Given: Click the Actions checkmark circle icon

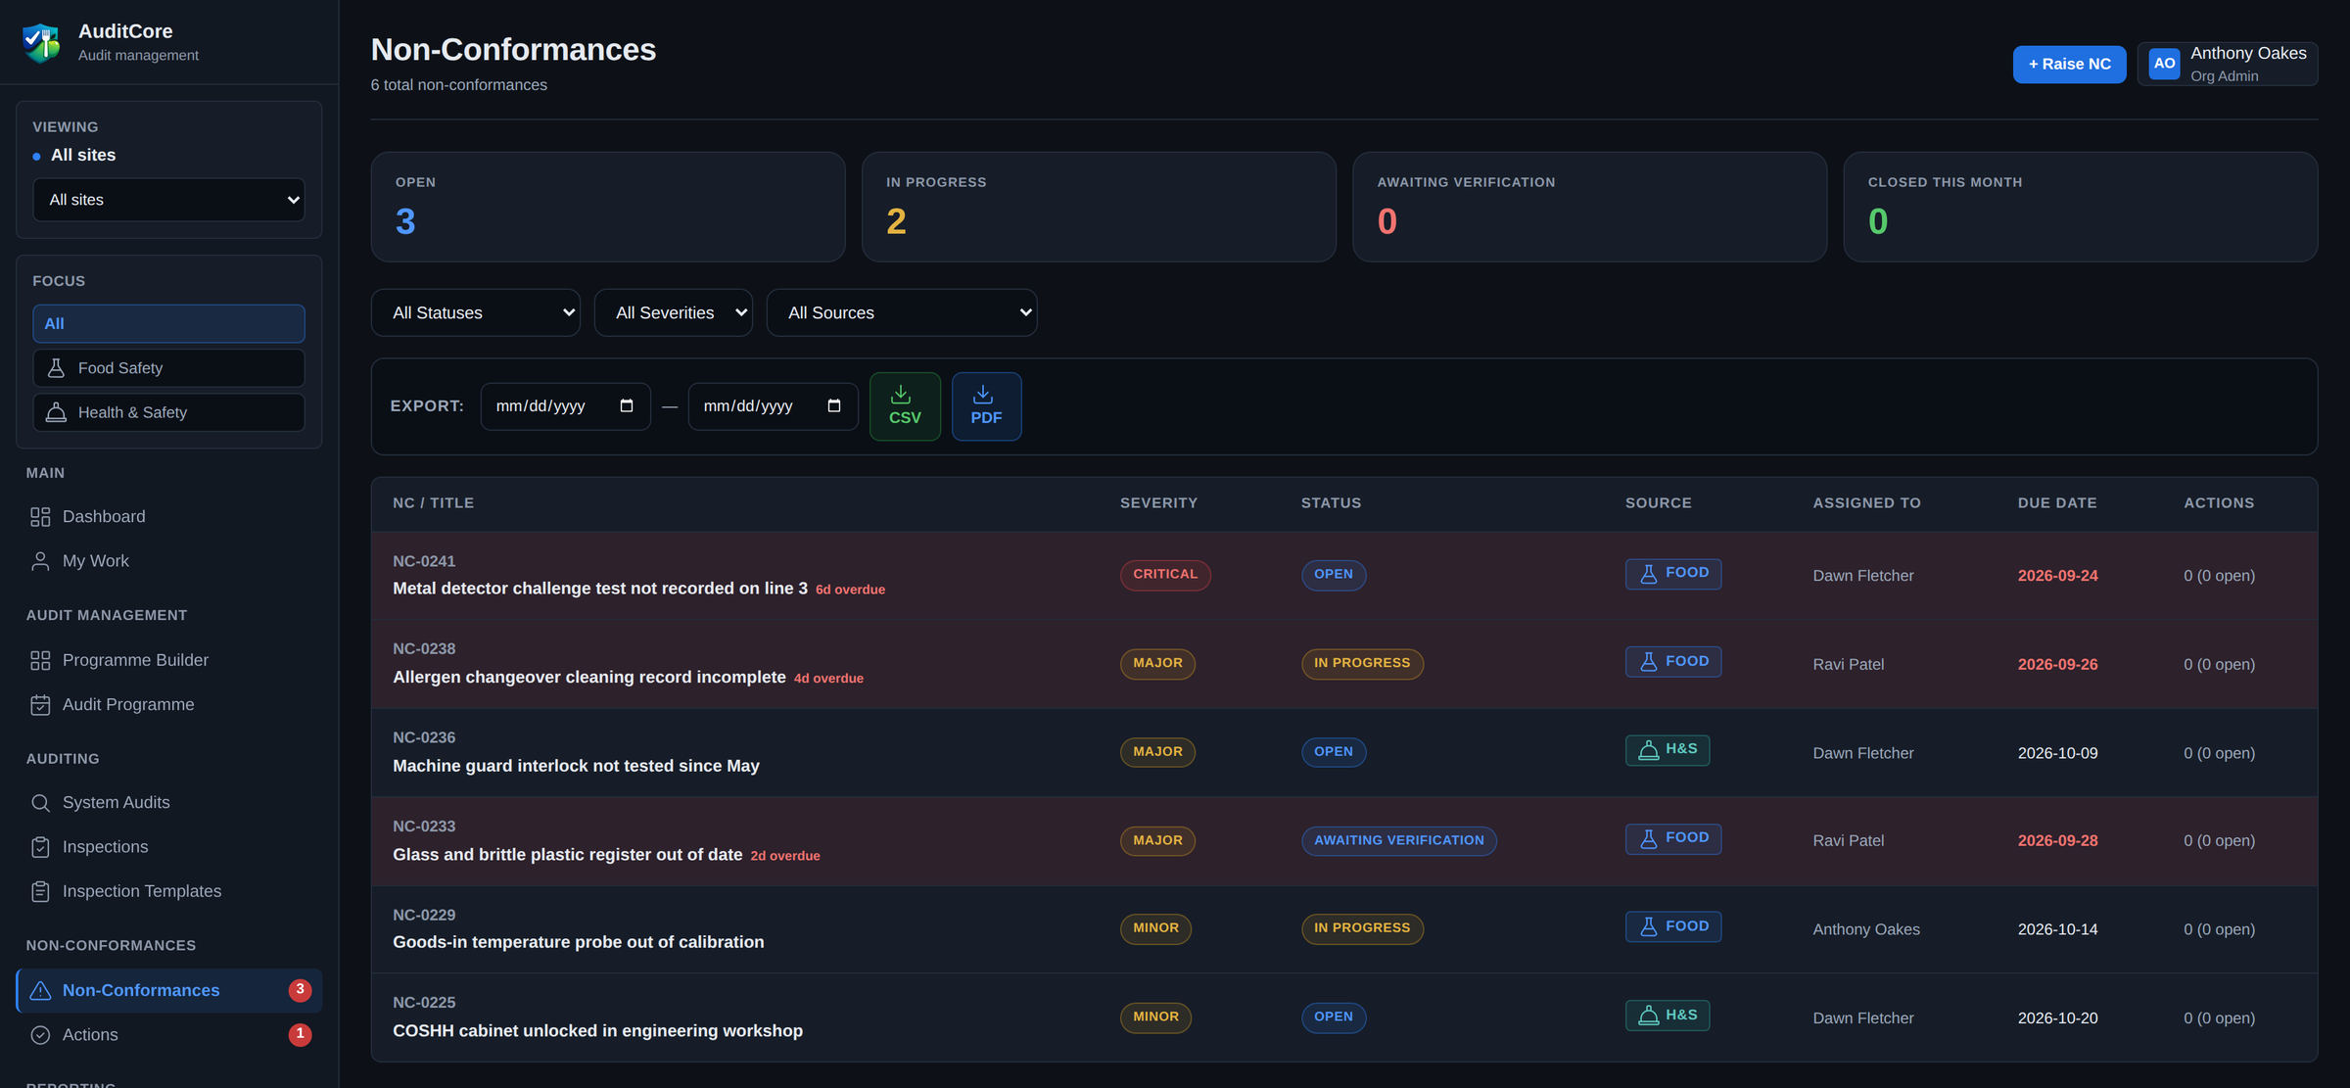Looking at the screenshot, I should [40, 1035].
